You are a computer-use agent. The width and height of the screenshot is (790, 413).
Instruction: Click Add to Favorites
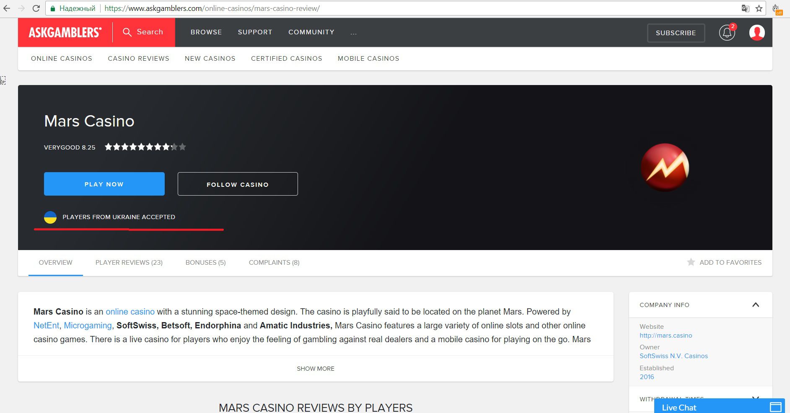(x=730, y=263)
